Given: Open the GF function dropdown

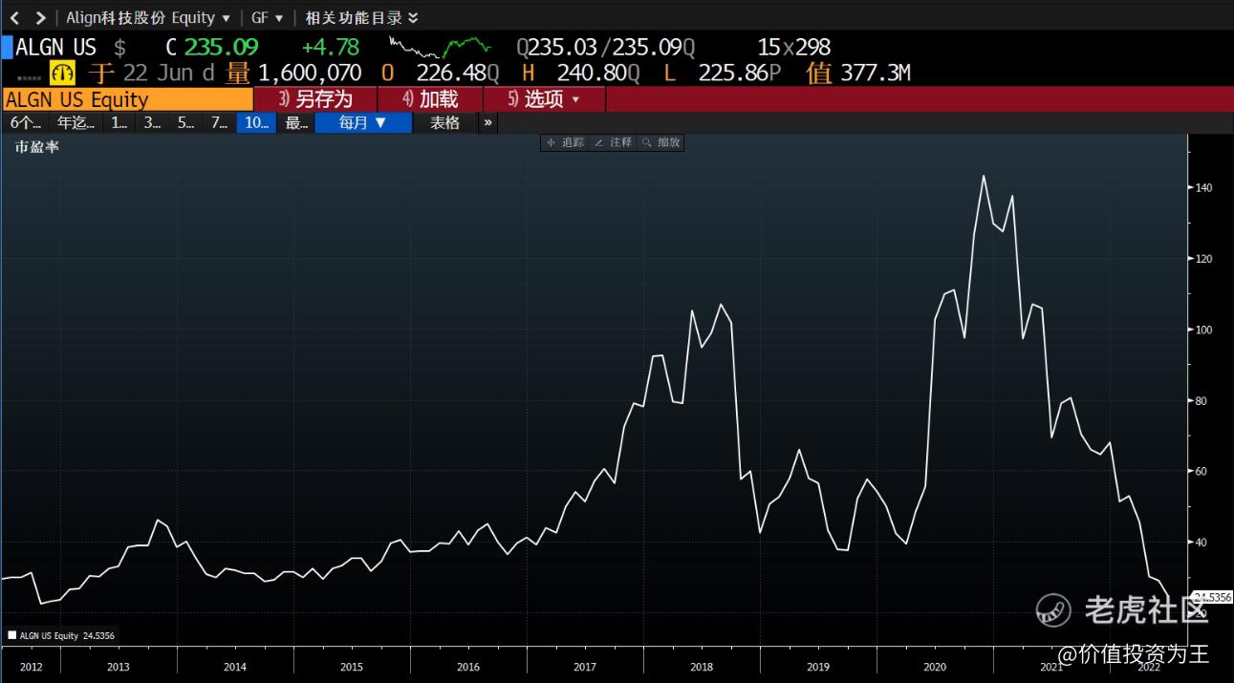Looking at the screenshot, I should click(x=267, y=17).
